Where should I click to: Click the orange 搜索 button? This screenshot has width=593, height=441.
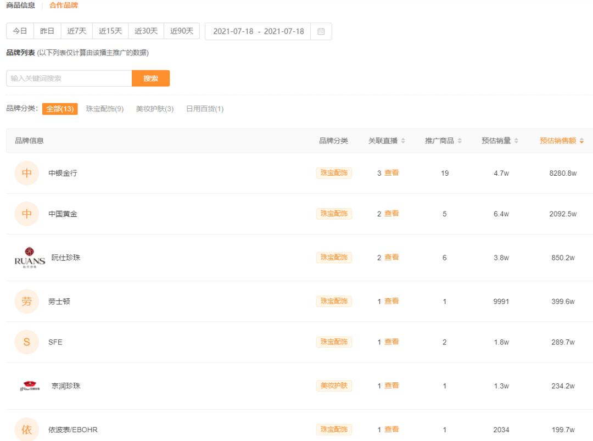tap(150, 78)
